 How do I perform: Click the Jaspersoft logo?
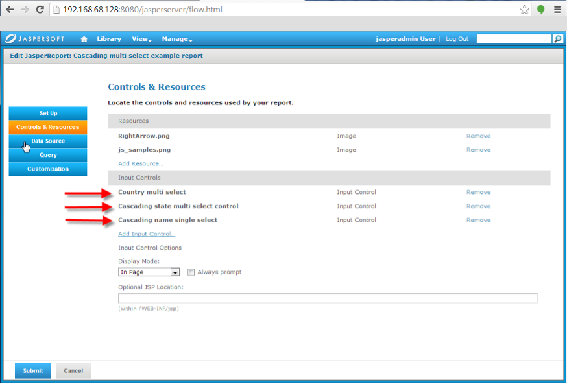point(35,39)
